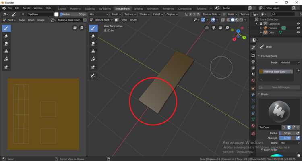Select the Mask tool in image editor
The width and height of the screenshot is (302, 161).
coord(6,67)
